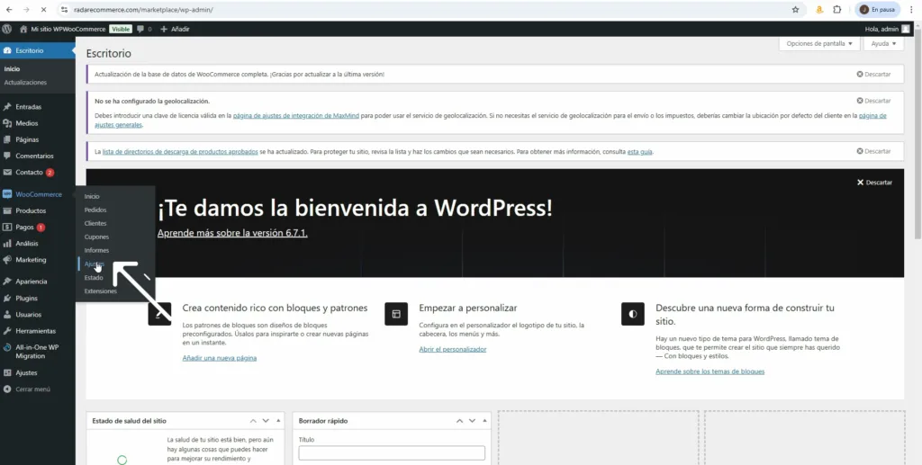Viewport: 922px width, 465px height.
Task: Click the half-circle block theme icon
Action: (633, 314)
